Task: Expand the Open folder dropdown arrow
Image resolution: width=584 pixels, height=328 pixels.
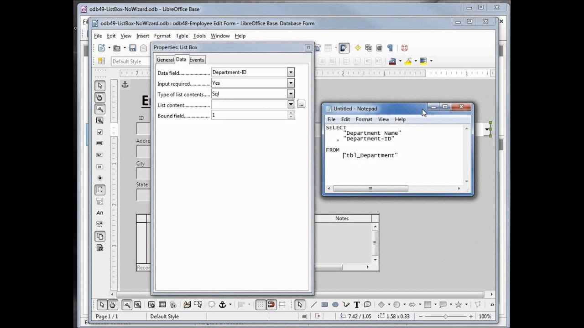Action: [125, 48]
